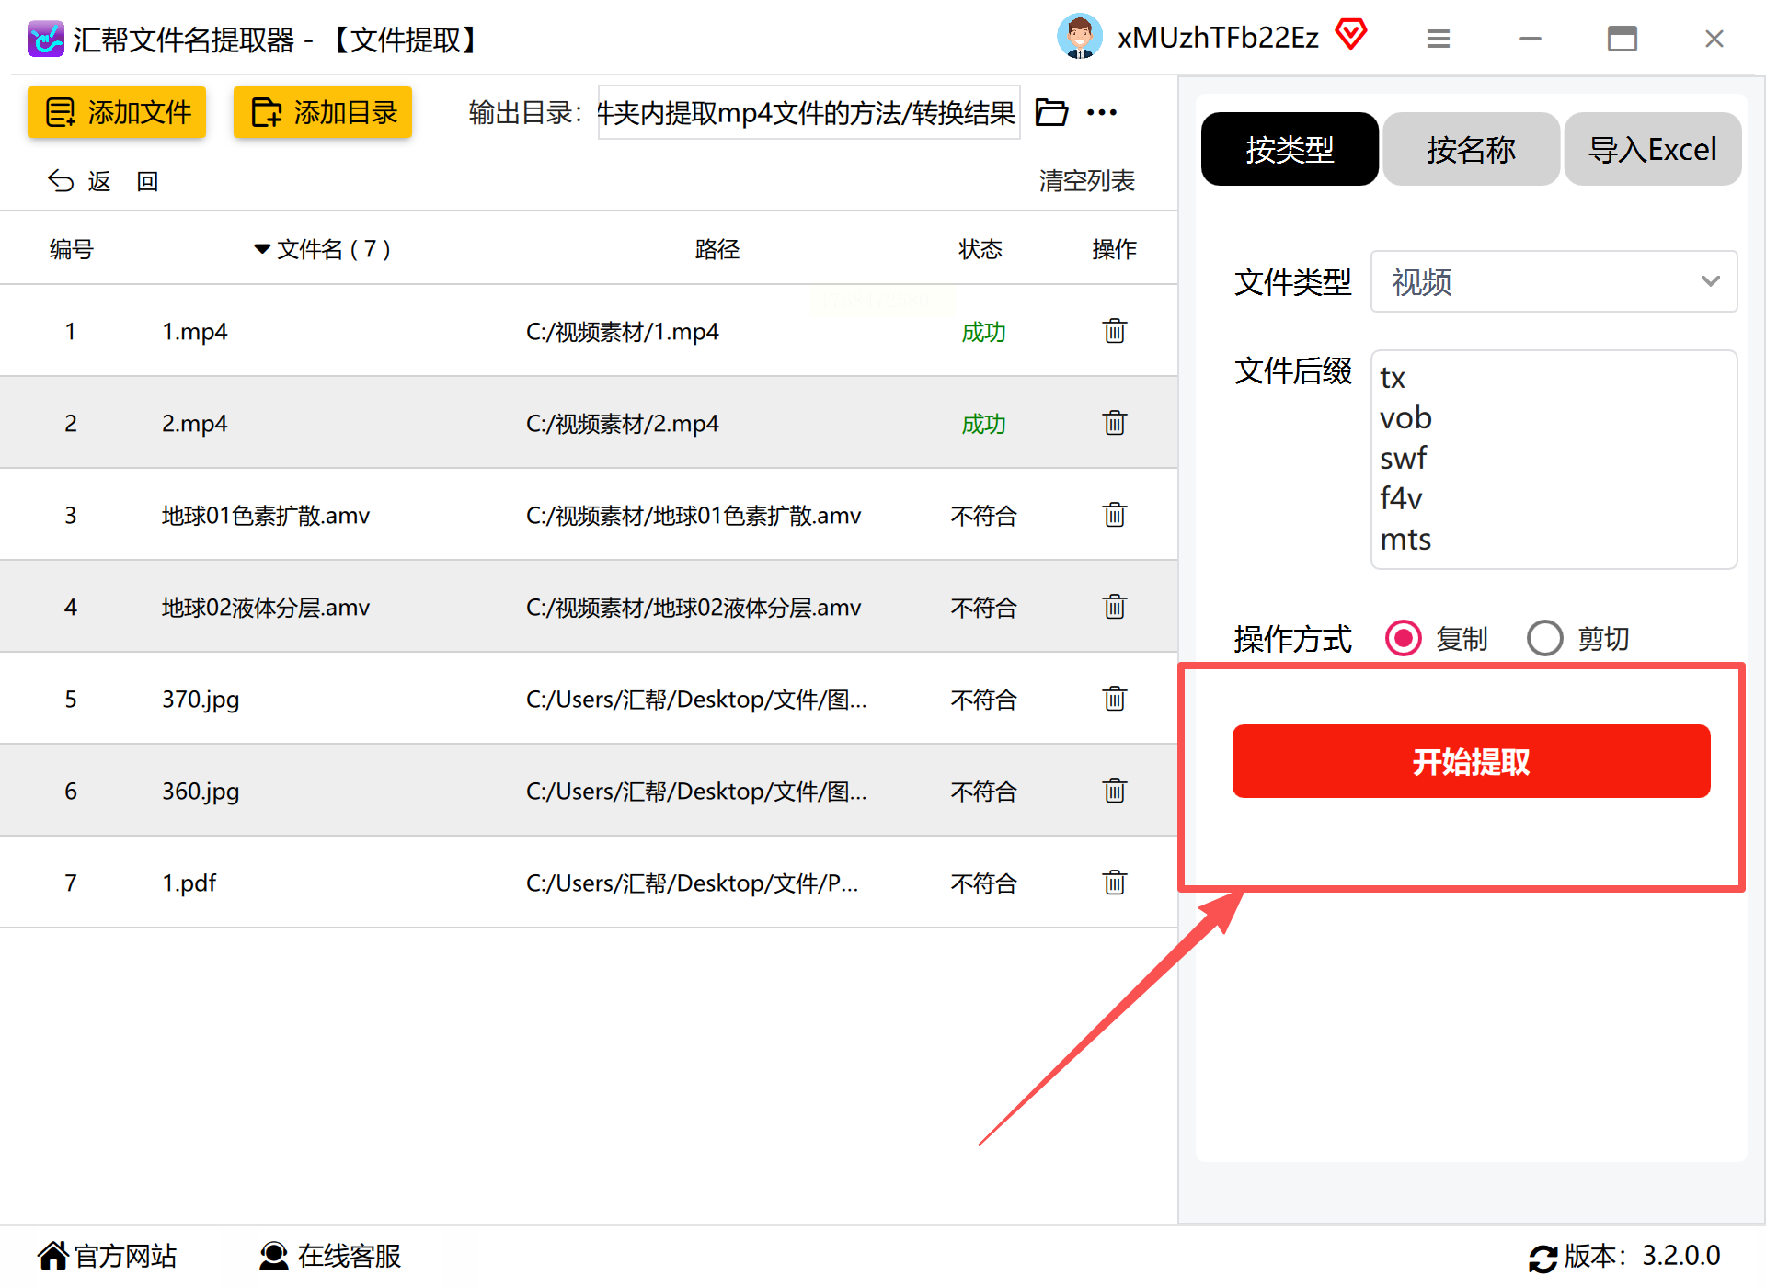The image size is (1766, 1287).
Task: Click version refresh icon
Action: pyautogui.click(x=1542, y=1257)
